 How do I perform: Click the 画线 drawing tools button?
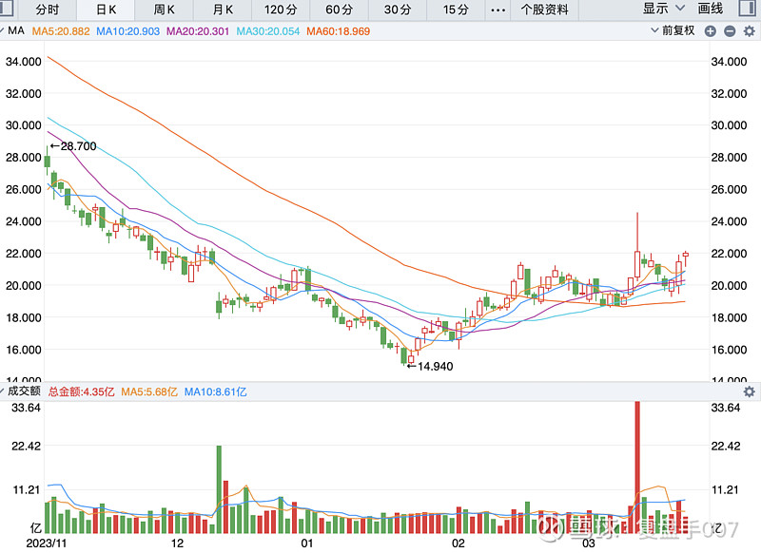[710, 9]
